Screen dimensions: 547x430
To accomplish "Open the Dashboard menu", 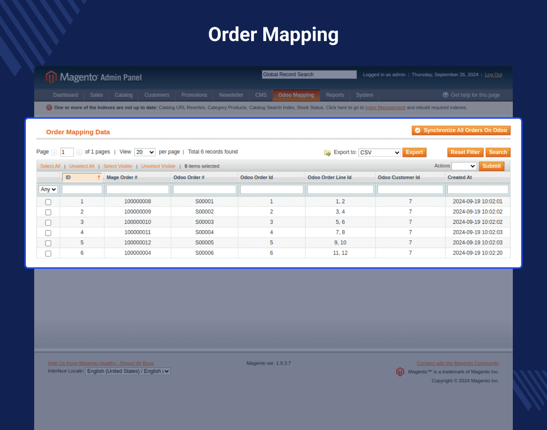I will (x=65, y=95).
